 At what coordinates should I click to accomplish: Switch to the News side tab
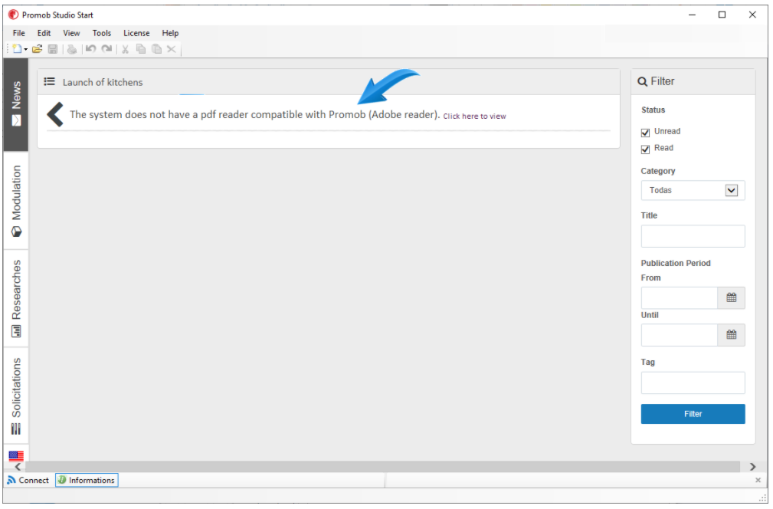click(x=16, y=104)
